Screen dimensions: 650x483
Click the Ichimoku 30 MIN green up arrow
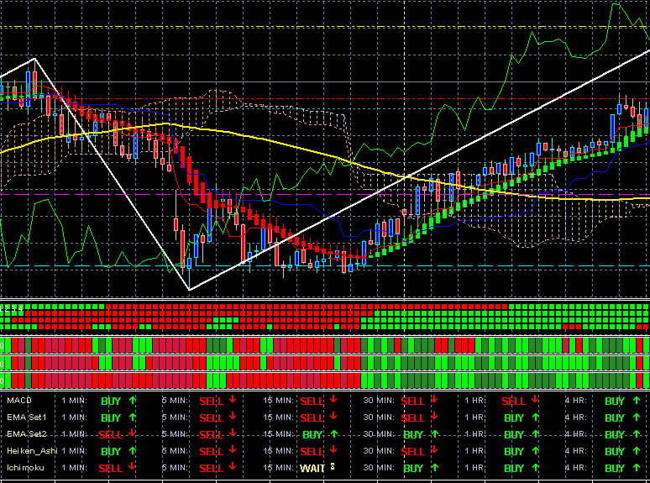coord(433,468)
